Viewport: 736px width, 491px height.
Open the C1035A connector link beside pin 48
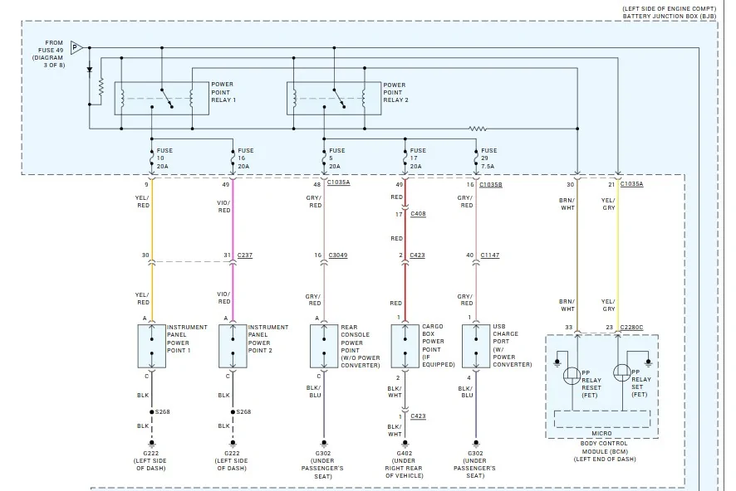tap(338, 182)
